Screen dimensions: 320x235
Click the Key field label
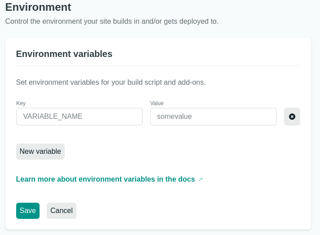click(21, 103)
